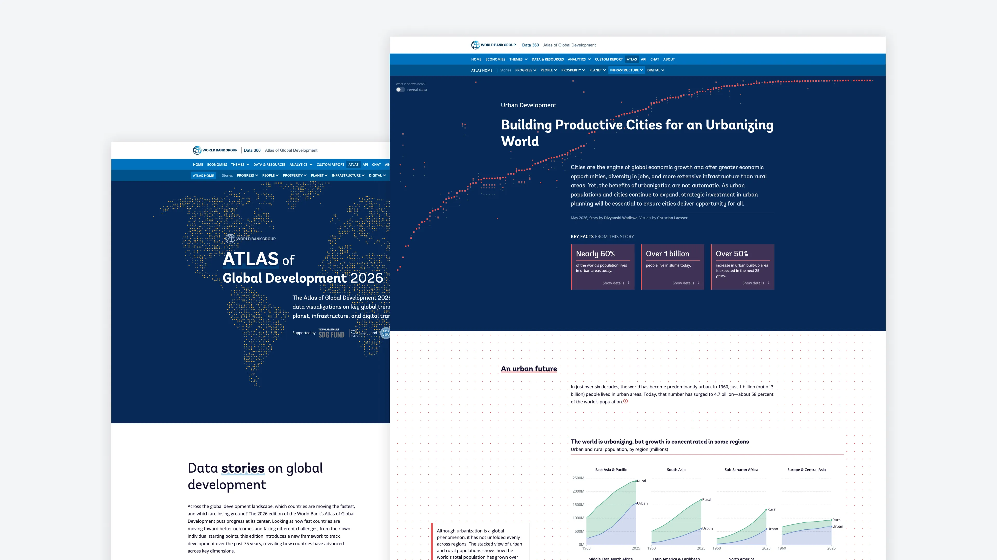This screenshot has width=997, height=560.
Task: Select Atlas tab in right window nav
Action: [632, 59]
